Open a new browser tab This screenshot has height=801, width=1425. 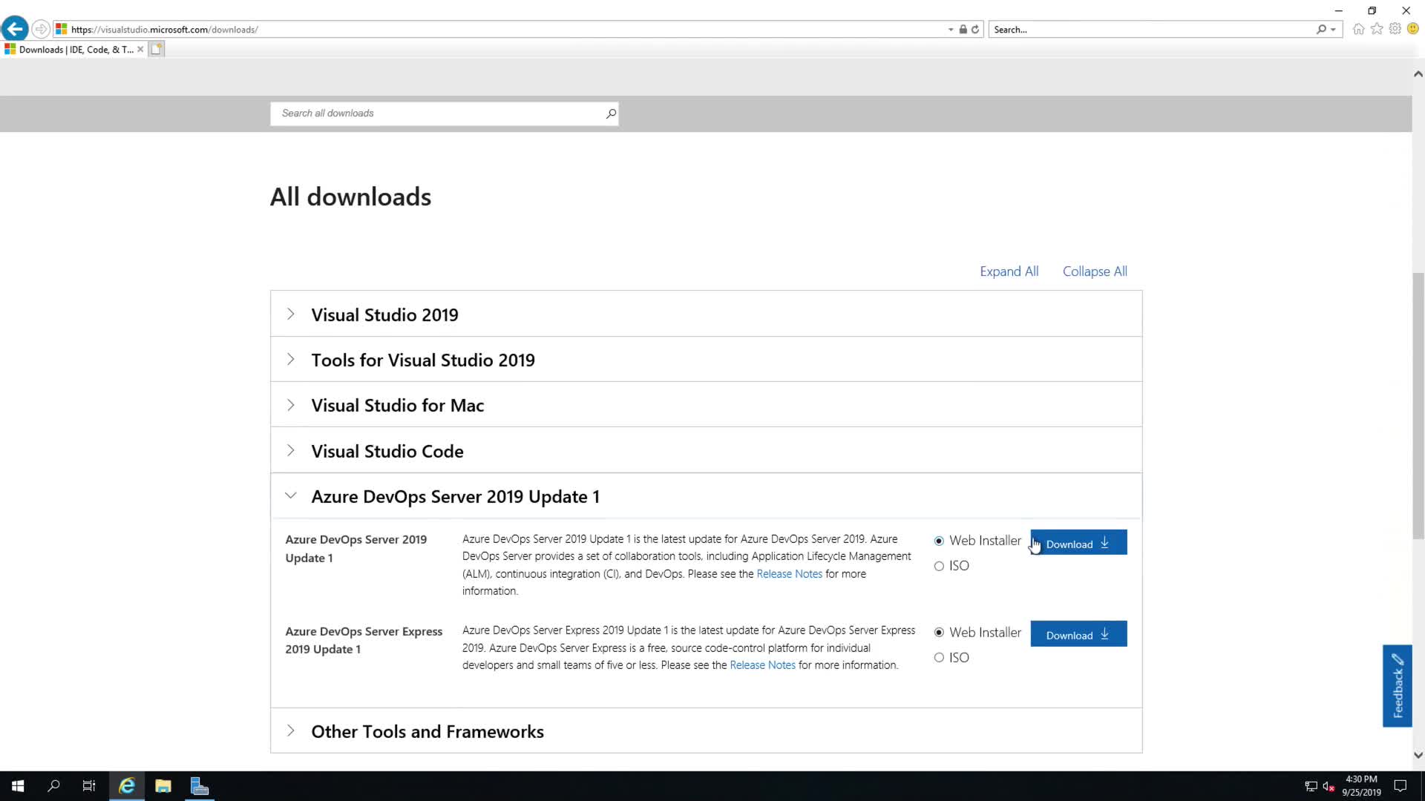pyautogui.click(x=156, y=50)
